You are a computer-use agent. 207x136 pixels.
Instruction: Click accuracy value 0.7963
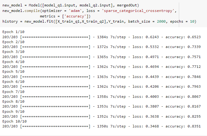tap(194, 87)
